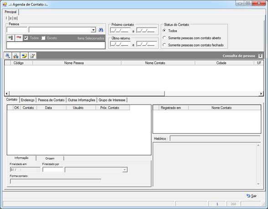The height and width of the screenshot is (209, 268).
Task: Click the binoculars search icon beside Pessoa
Action: point(101,30)
